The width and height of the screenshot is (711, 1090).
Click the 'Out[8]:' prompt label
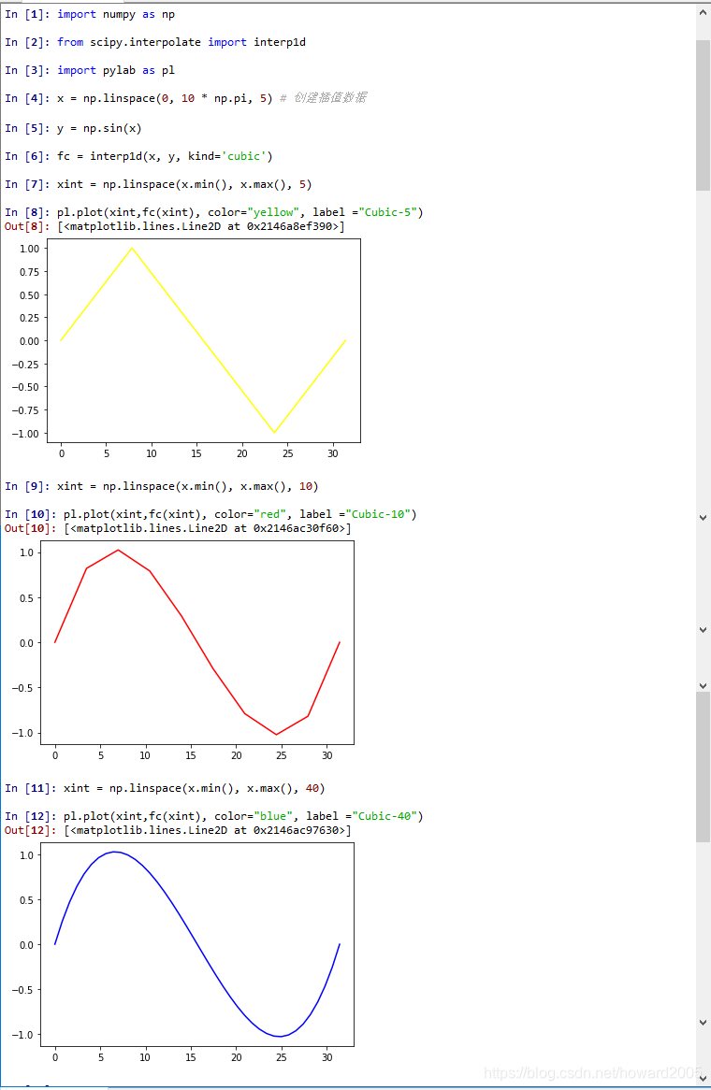tap(27, 226)
